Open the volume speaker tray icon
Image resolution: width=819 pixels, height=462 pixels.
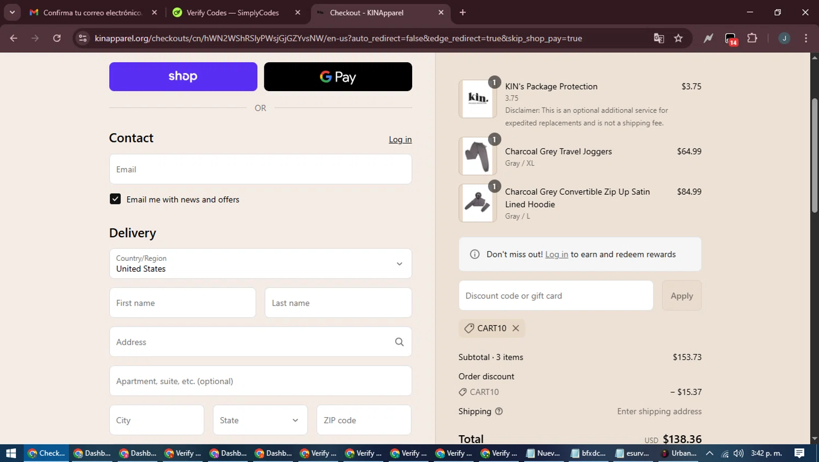tap(738, 453)
